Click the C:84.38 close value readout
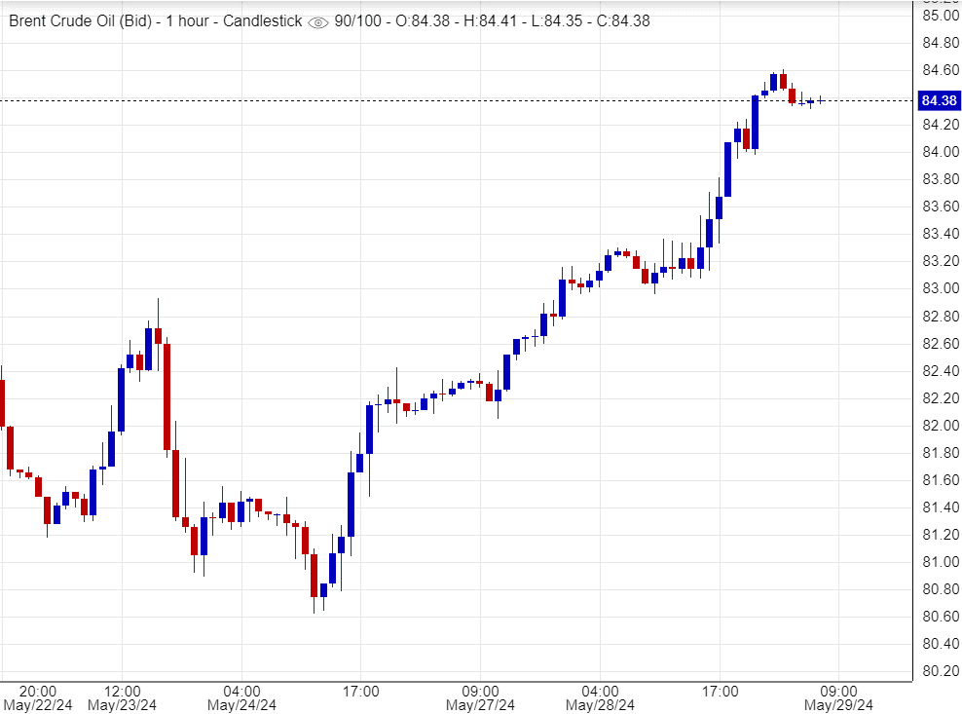This screenshot has height=714, width=962. [617, 20]
